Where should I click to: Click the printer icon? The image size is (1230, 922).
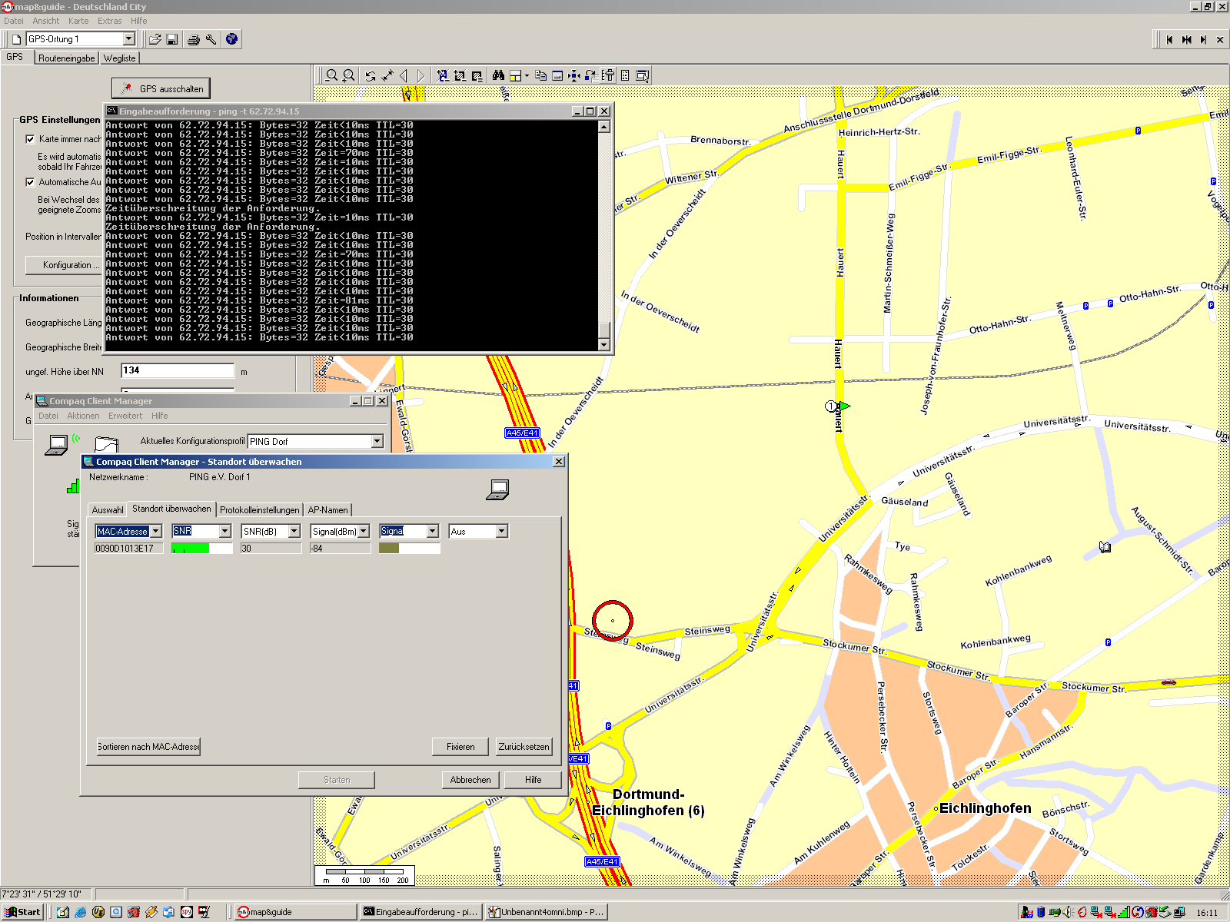pos(194,39)
